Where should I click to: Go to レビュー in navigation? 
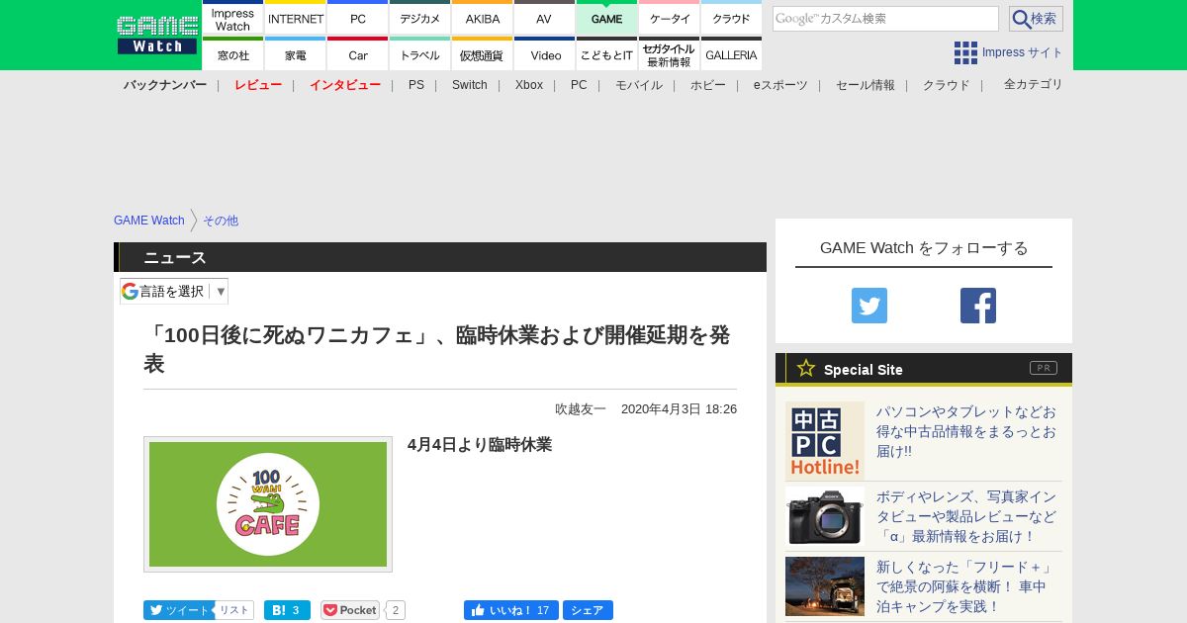(258, 85)
